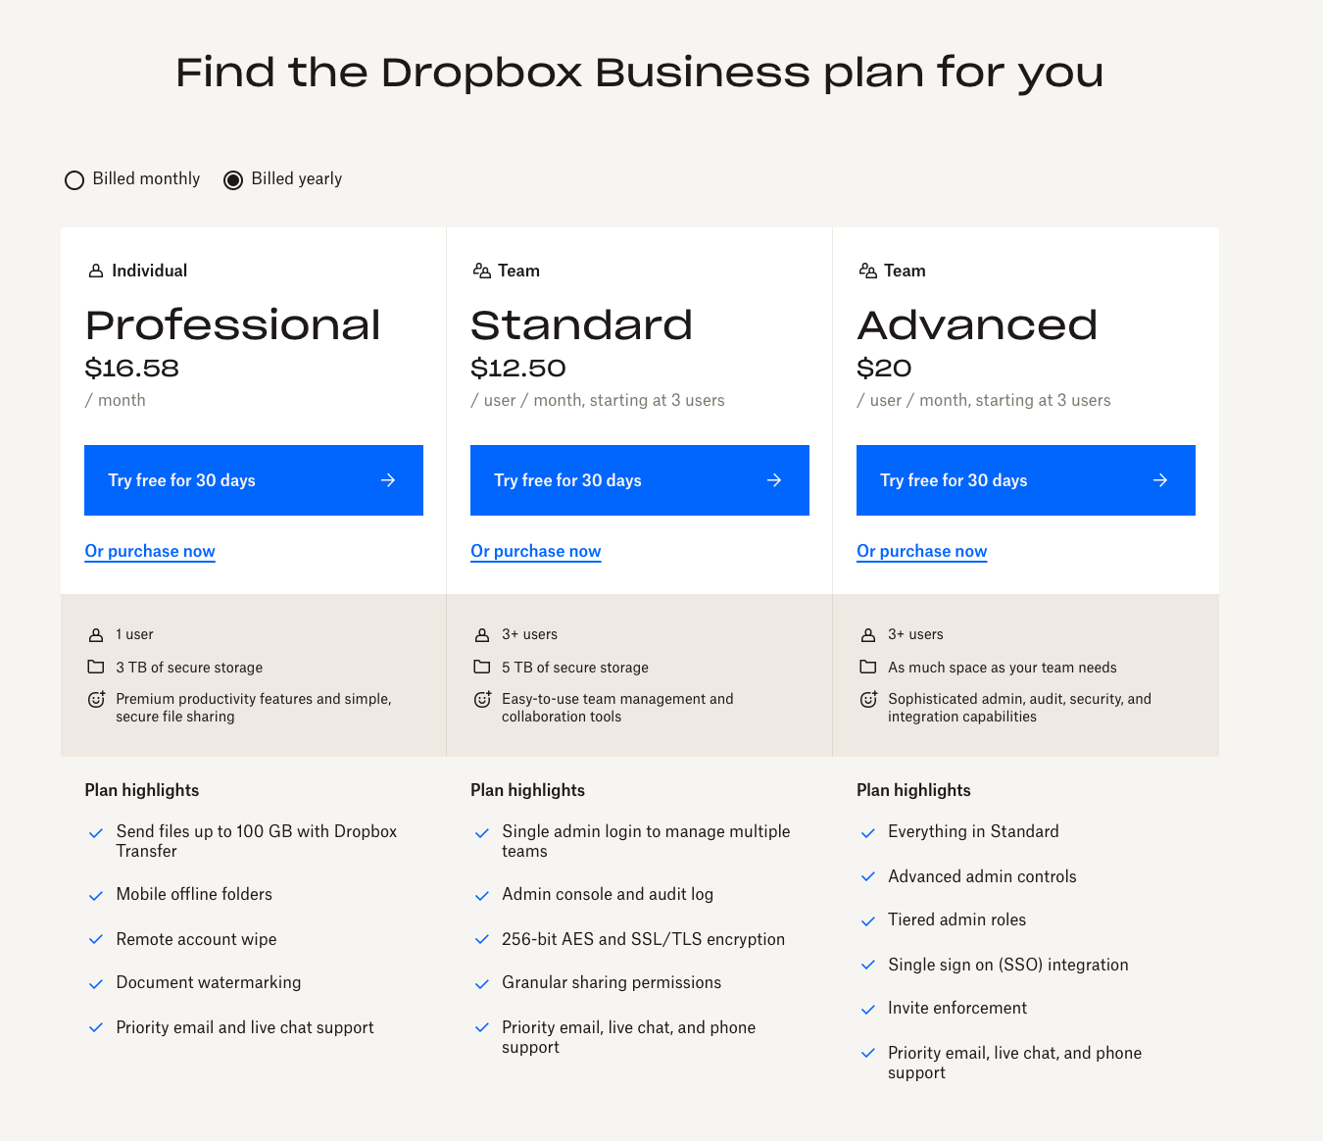
Task: Click the folder icon beside "3 TB of secure storage"
Action: (x=96, y=667)
